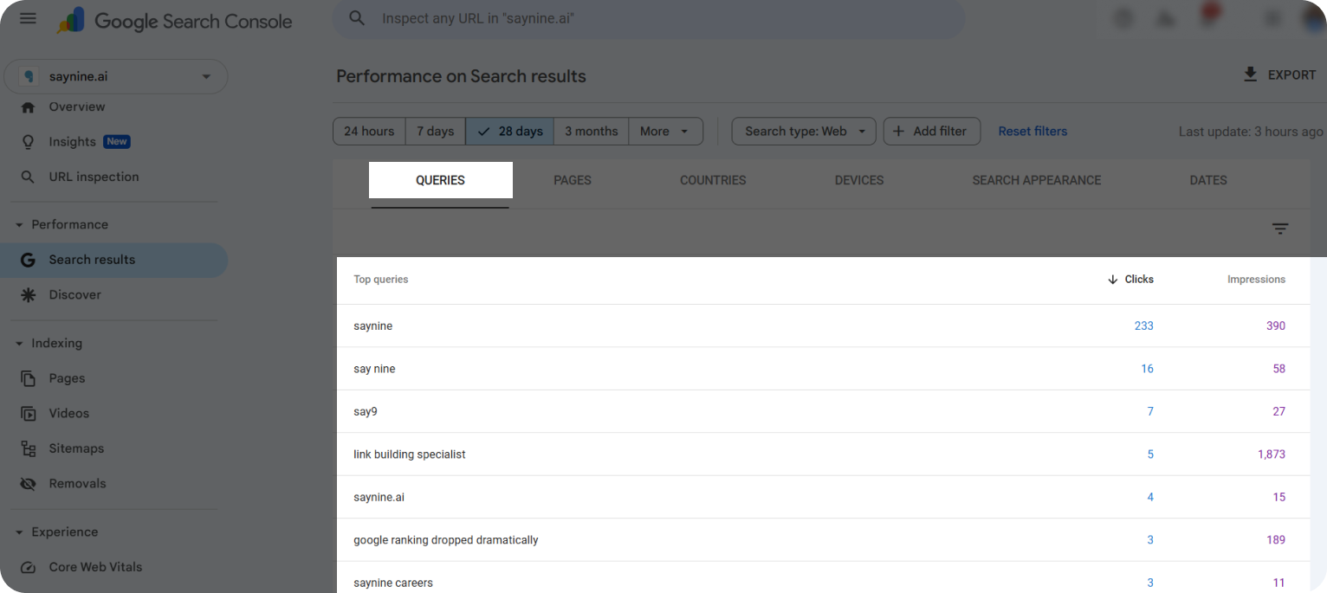Switch to the Search Appearance tab
Screen dimensions: 1327x593
tap(1037, 180)
